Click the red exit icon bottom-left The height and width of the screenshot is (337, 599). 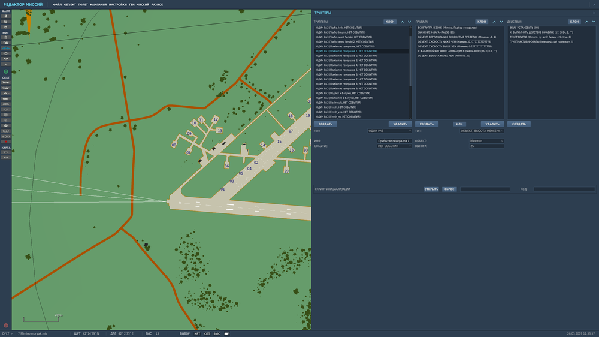coord(6,326)
